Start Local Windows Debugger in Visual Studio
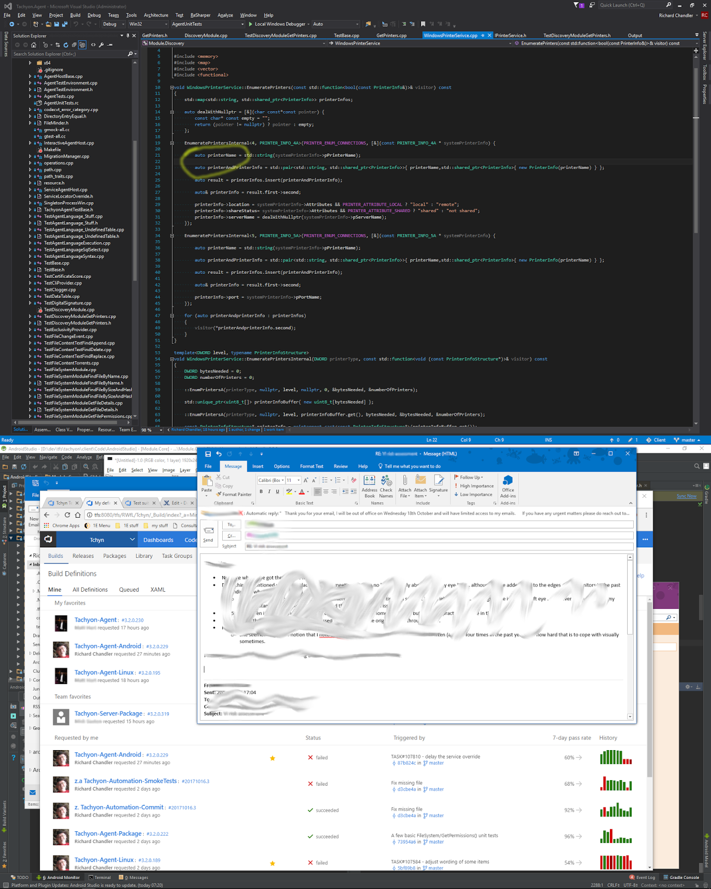 [x=277, y=24]
